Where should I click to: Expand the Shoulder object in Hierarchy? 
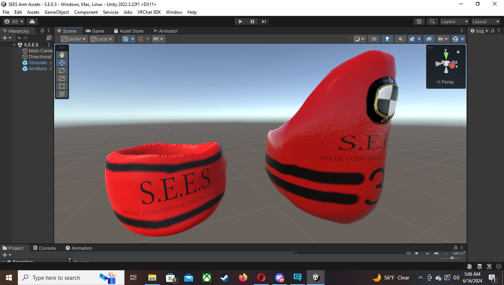(x=51, y=63)
